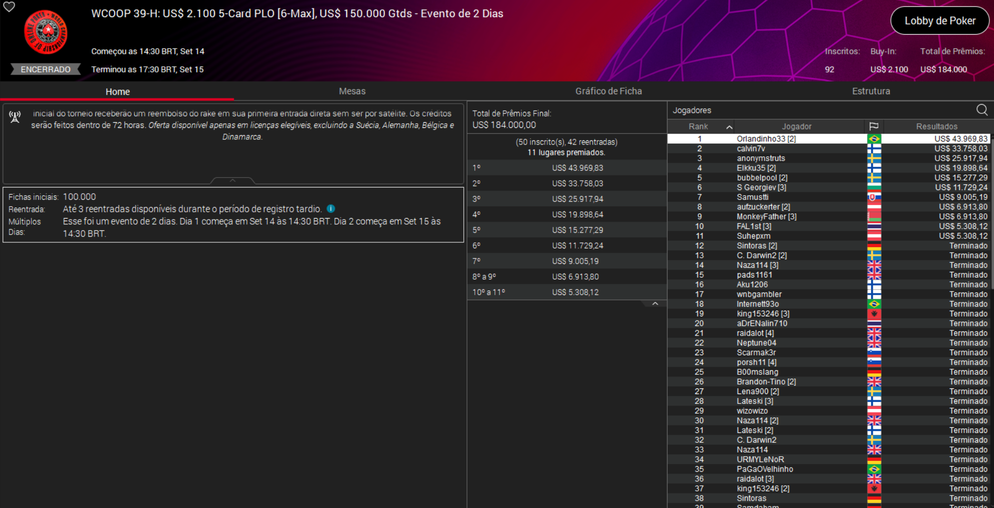Select player Lateski [3] row
This screenshot has height=508, width=994.
tap(829, 401)
